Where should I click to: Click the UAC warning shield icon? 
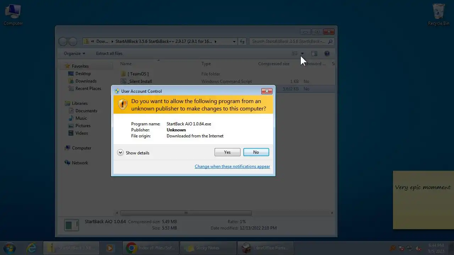point(122,104)
